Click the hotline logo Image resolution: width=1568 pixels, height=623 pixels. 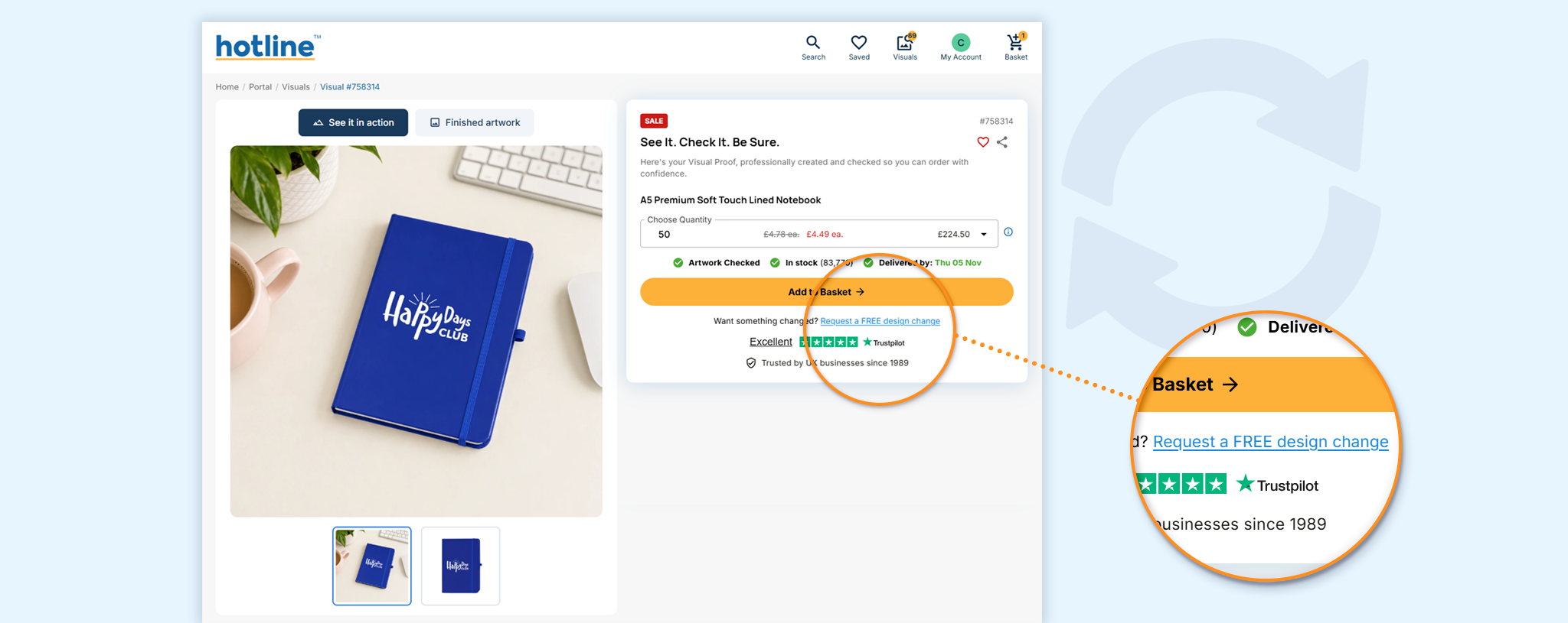point(267,47)
